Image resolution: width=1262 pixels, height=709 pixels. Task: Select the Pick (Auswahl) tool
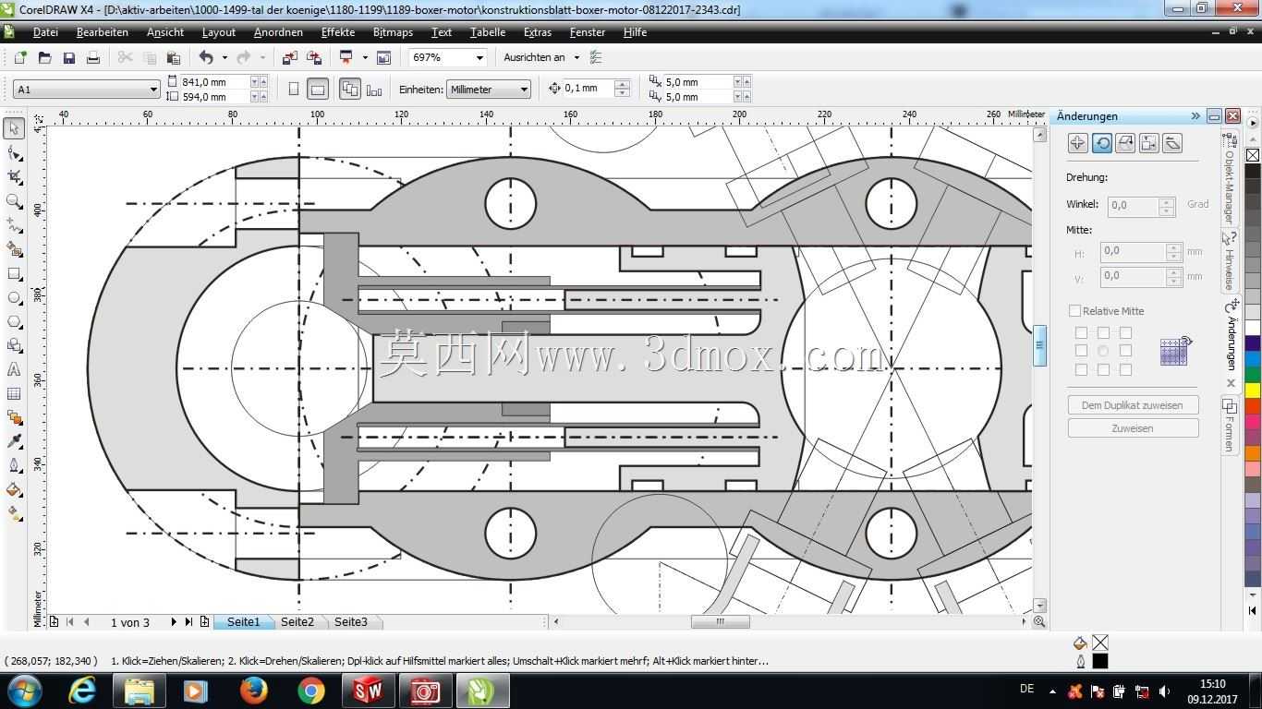(x=14, y=128)
